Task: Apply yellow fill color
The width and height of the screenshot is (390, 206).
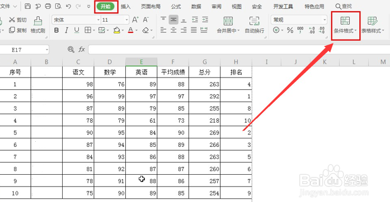Action: tap(116, 30)
